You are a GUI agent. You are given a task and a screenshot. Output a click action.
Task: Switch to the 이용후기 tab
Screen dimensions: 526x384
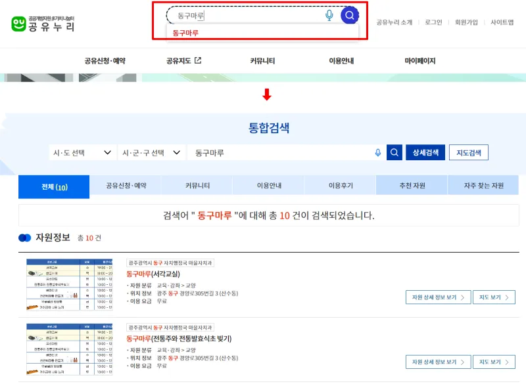click(341, 186)
